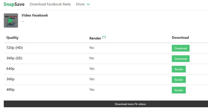Click the Yes value in 640p row
This screenshot has width=208, height=111.
(x=92, y=69)
